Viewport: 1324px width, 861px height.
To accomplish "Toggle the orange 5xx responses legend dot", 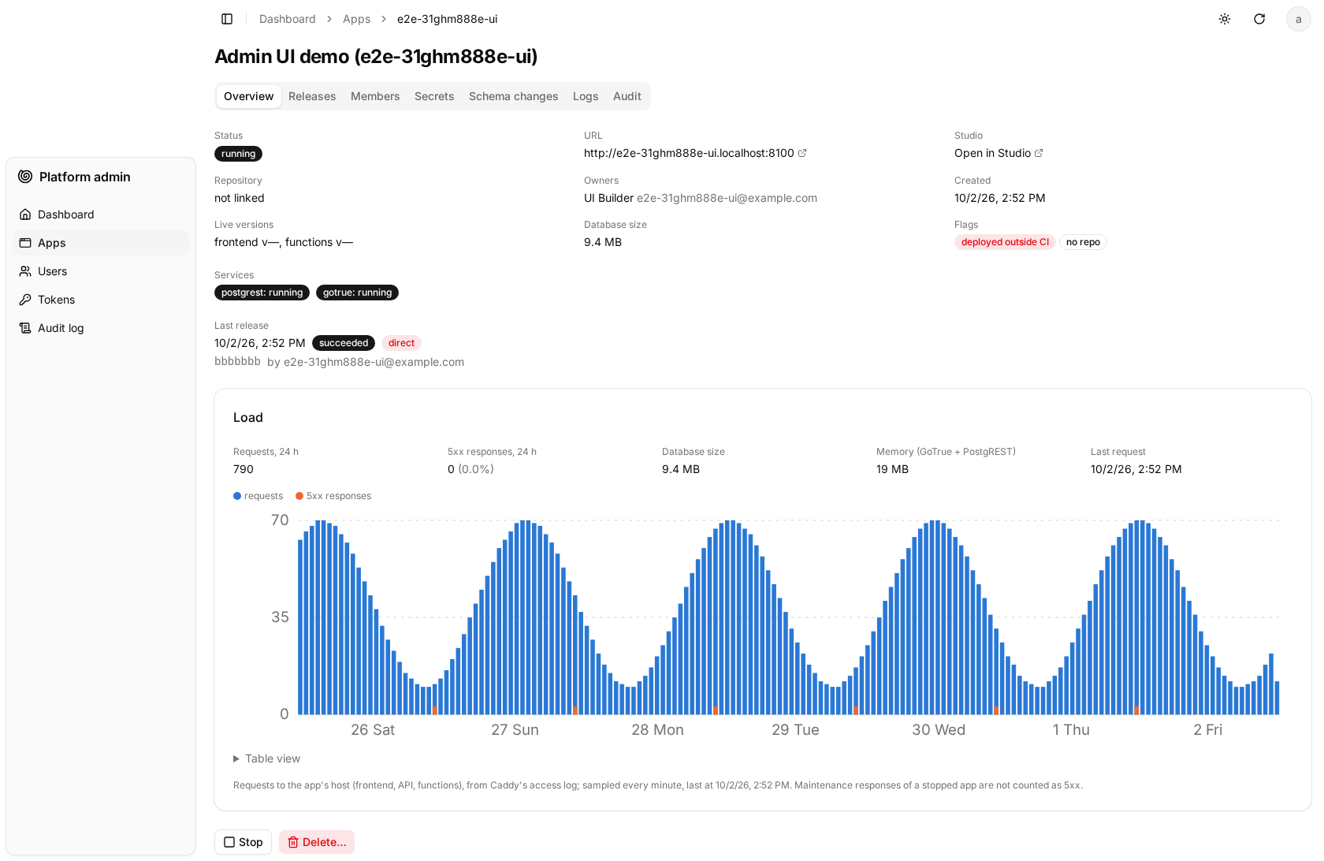I will coord(299,496).
